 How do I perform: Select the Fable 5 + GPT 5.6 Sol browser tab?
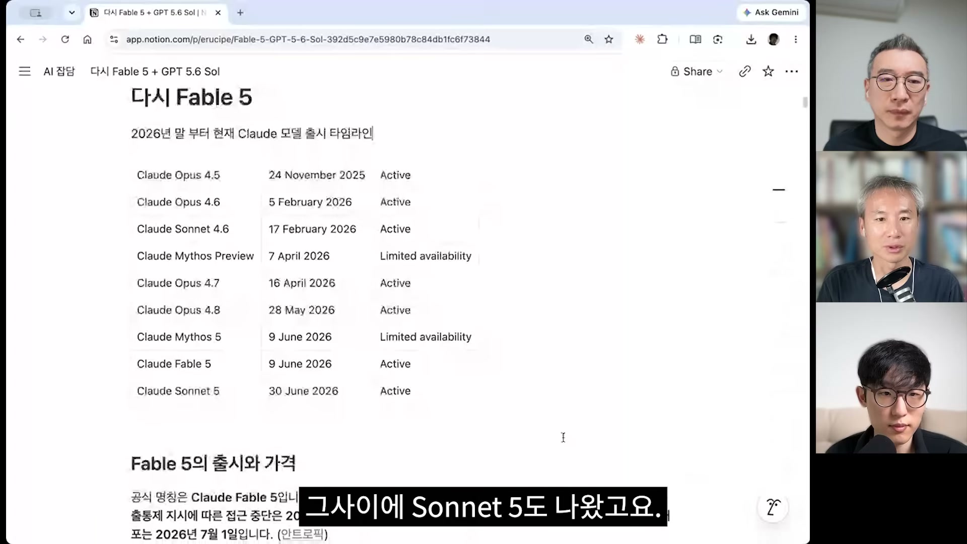pos(155,13)
